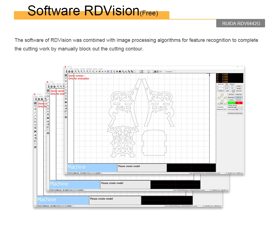Click the rectangle tool in rearmost window sidebar
This screenshot has width=279, height=229.
35,122
